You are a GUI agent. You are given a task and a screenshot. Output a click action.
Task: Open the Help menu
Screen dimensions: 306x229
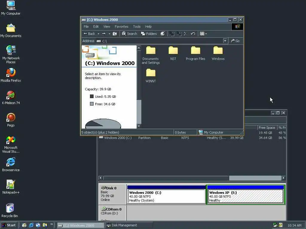(x=148, y=27)
